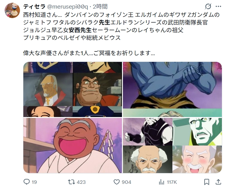
Task: Click the 904 likes count
Action: (126, 182)
